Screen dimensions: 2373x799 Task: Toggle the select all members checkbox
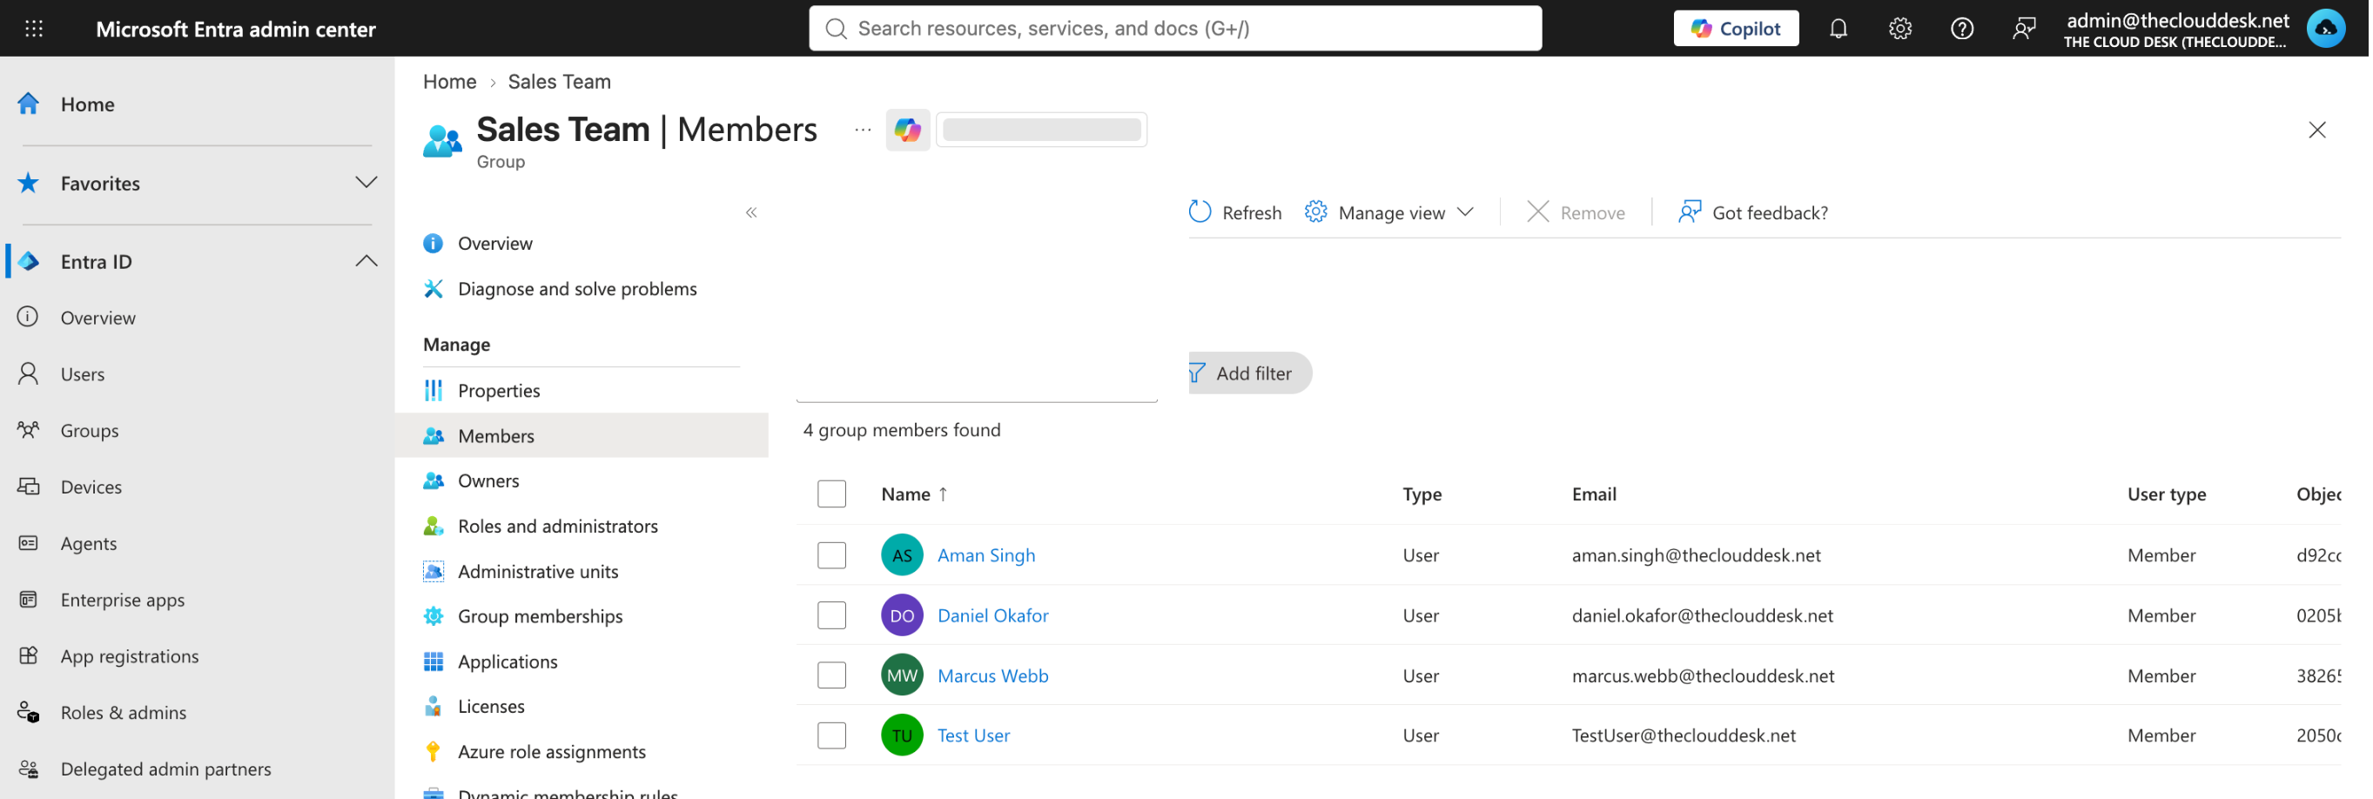833,494
